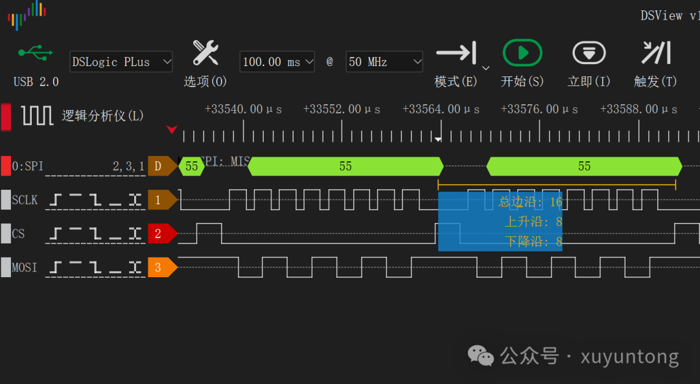Click the gray color swatch of SCLK
The width and height of the screenshot is (700, 384).
point(6,200)
